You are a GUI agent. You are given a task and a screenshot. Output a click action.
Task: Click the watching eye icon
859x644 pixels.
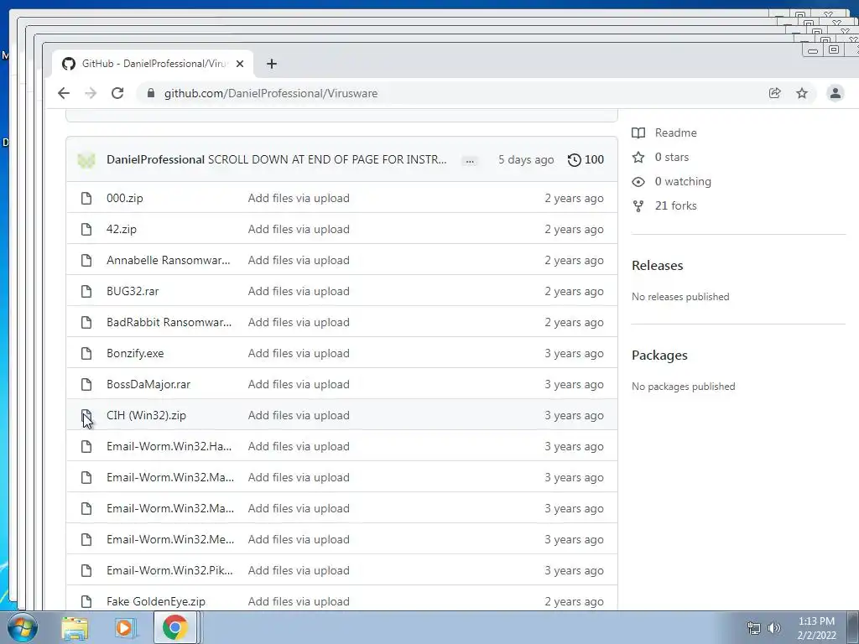point(638,182)
